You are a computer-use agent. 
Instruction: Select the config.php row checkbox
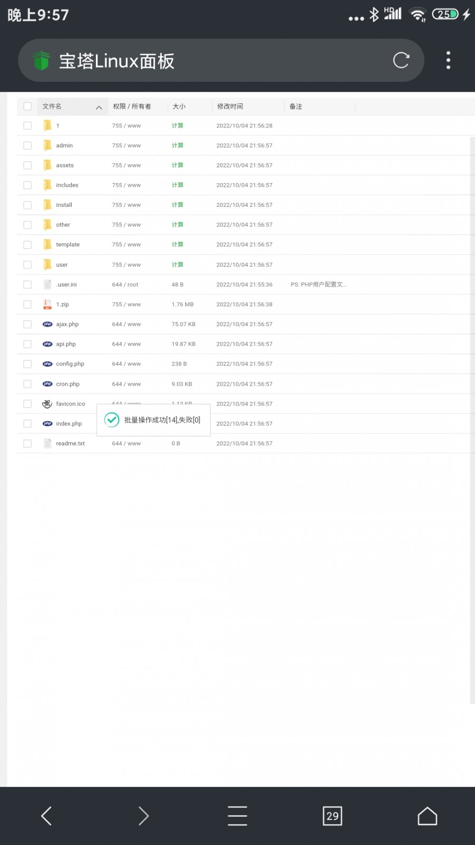pos(28,364)
